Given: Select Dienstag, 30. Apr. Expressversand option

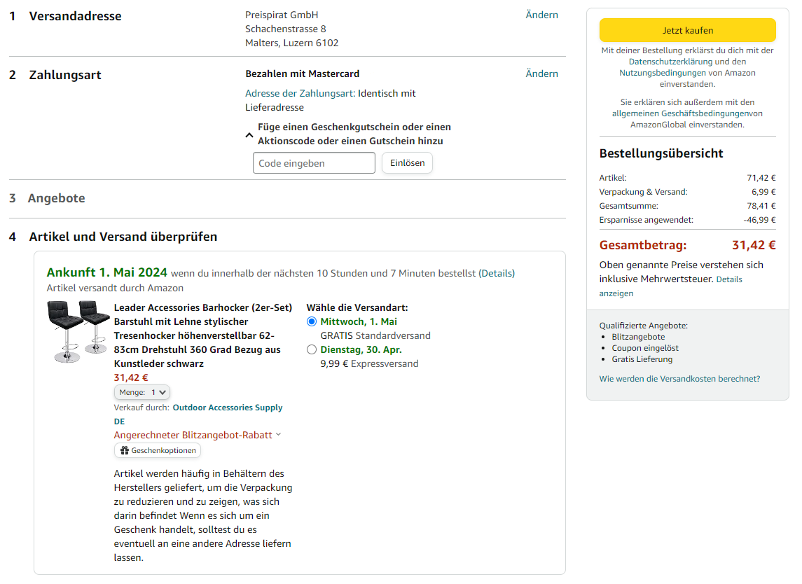Looking at the screenshot, I should (x=312, y=349).
